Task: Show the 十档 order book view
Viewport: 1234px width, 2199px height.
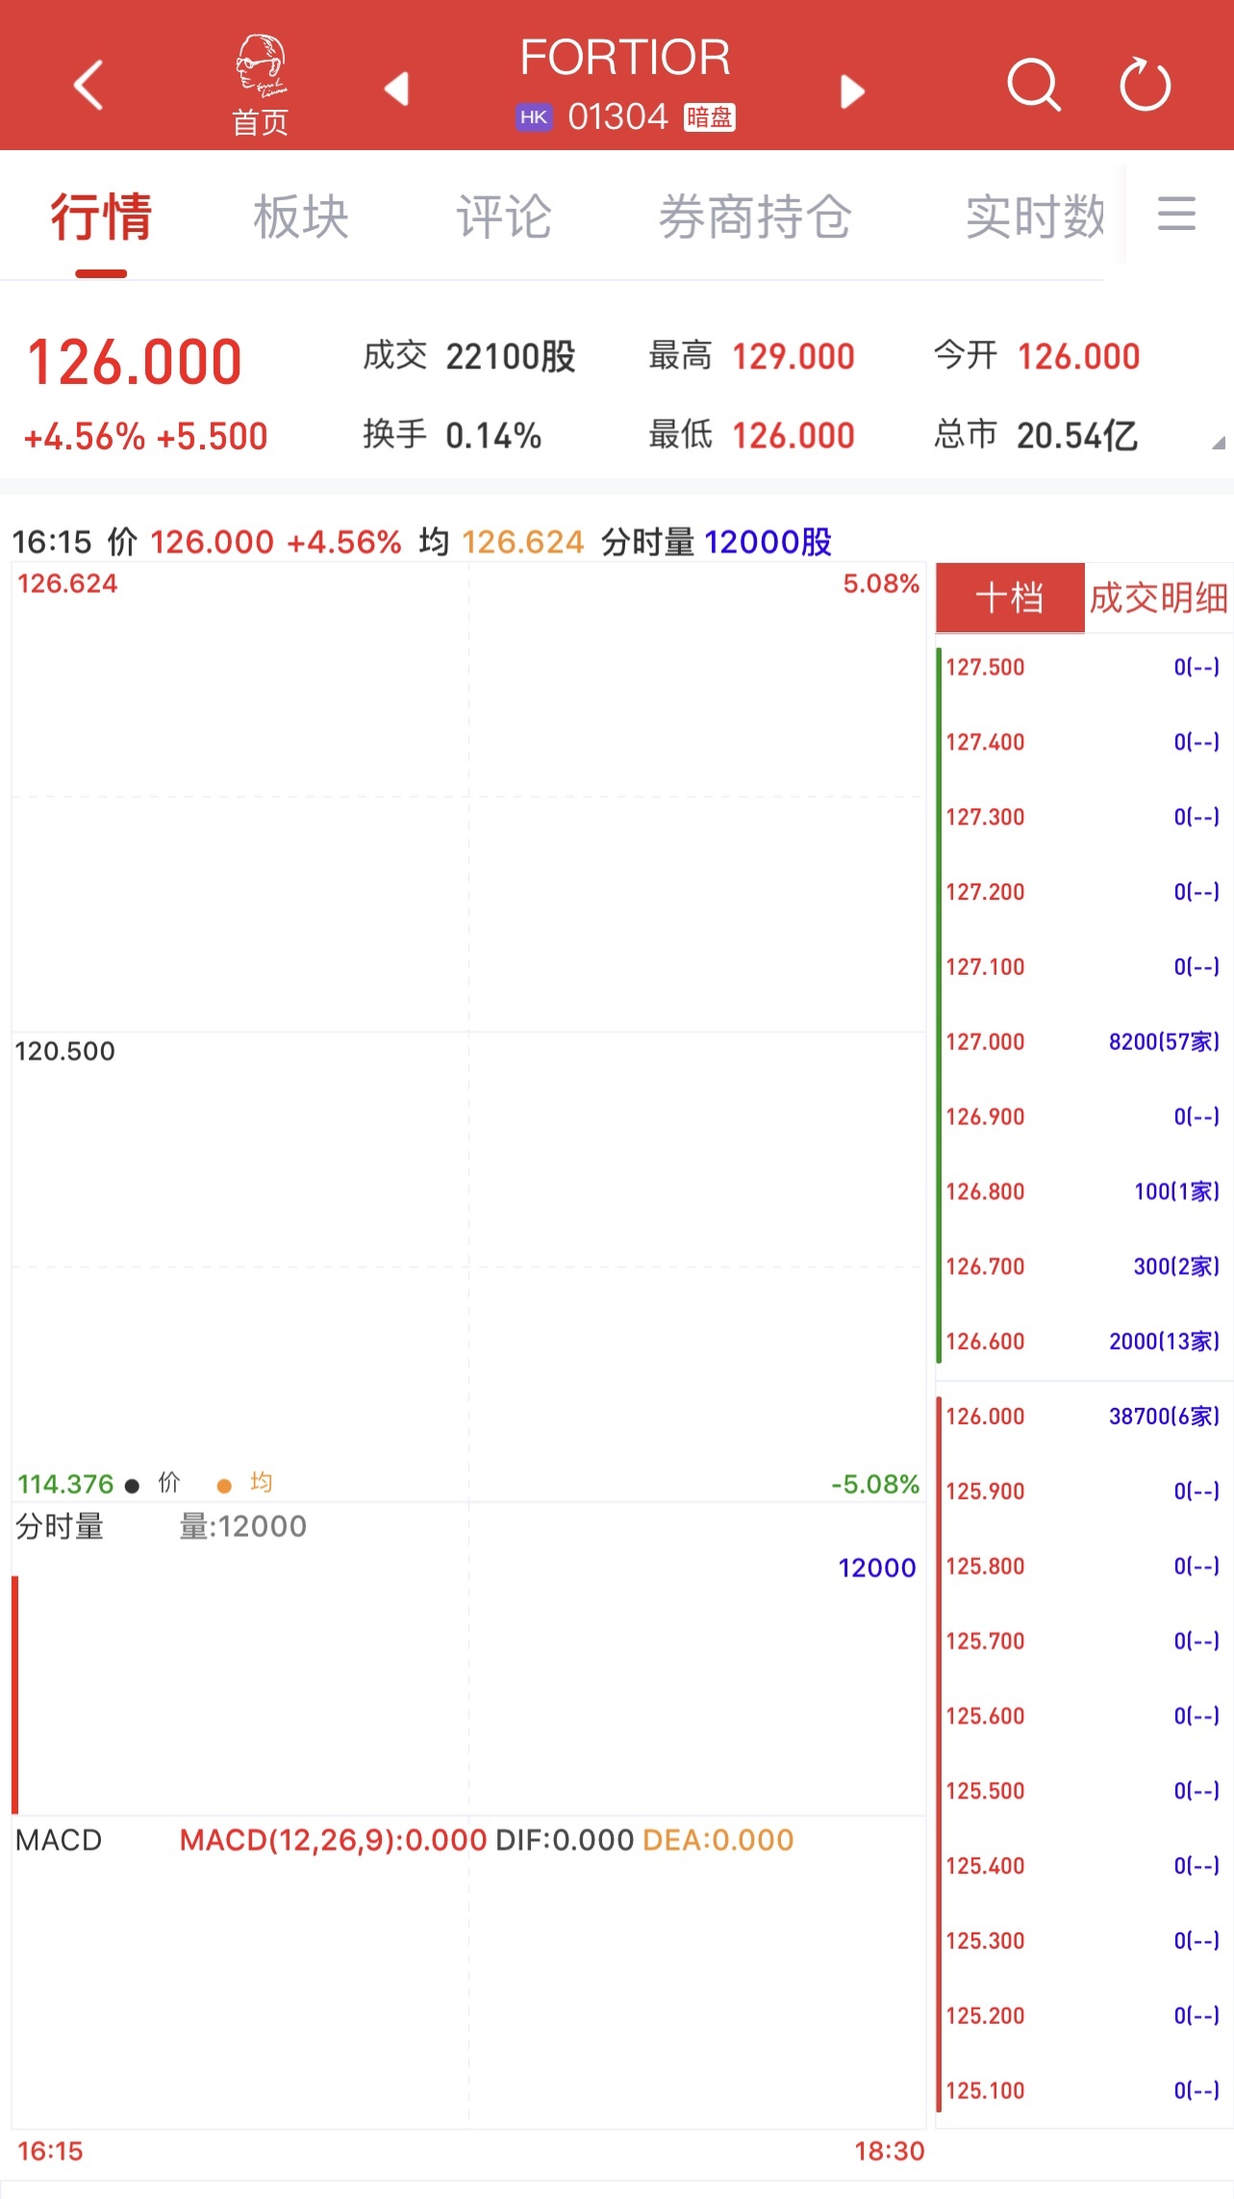Action: pyautogui.click(x=1010, y=598)
